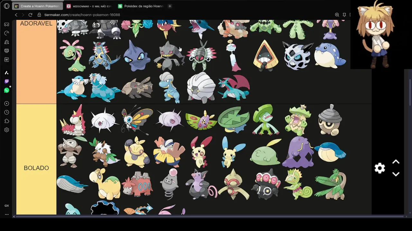Viewport: 412px width, 231px height.
Task: Open WhatsApp from the sidebar
Action: (6, 90)
